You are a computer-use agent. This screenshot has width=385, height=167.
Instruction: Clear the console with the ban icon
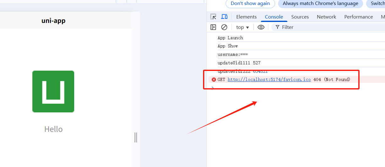[x=224, y=27]
